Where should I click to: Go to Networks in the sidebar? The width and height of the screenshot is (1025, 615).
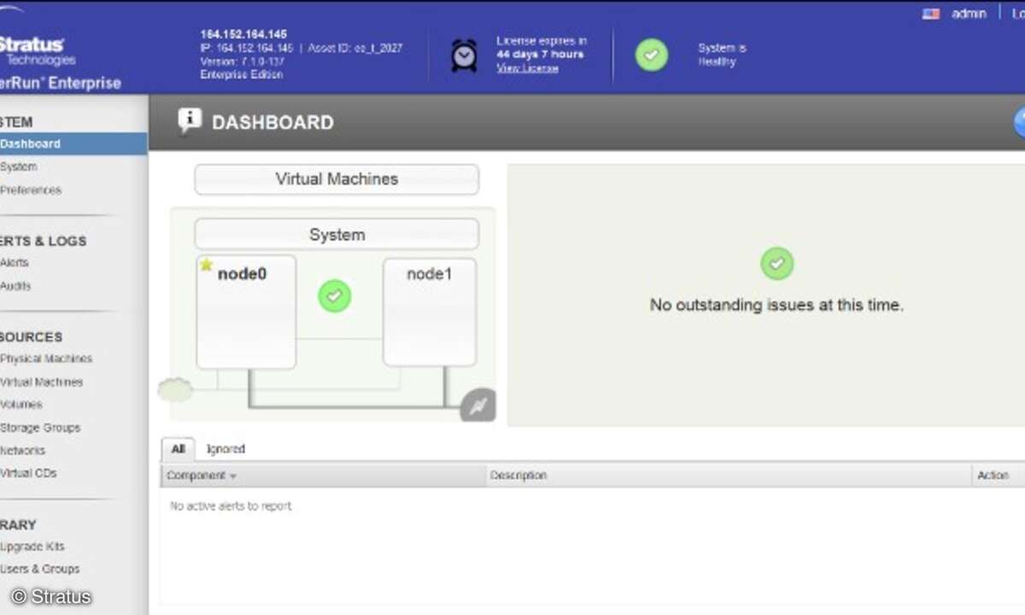(23, 450)
